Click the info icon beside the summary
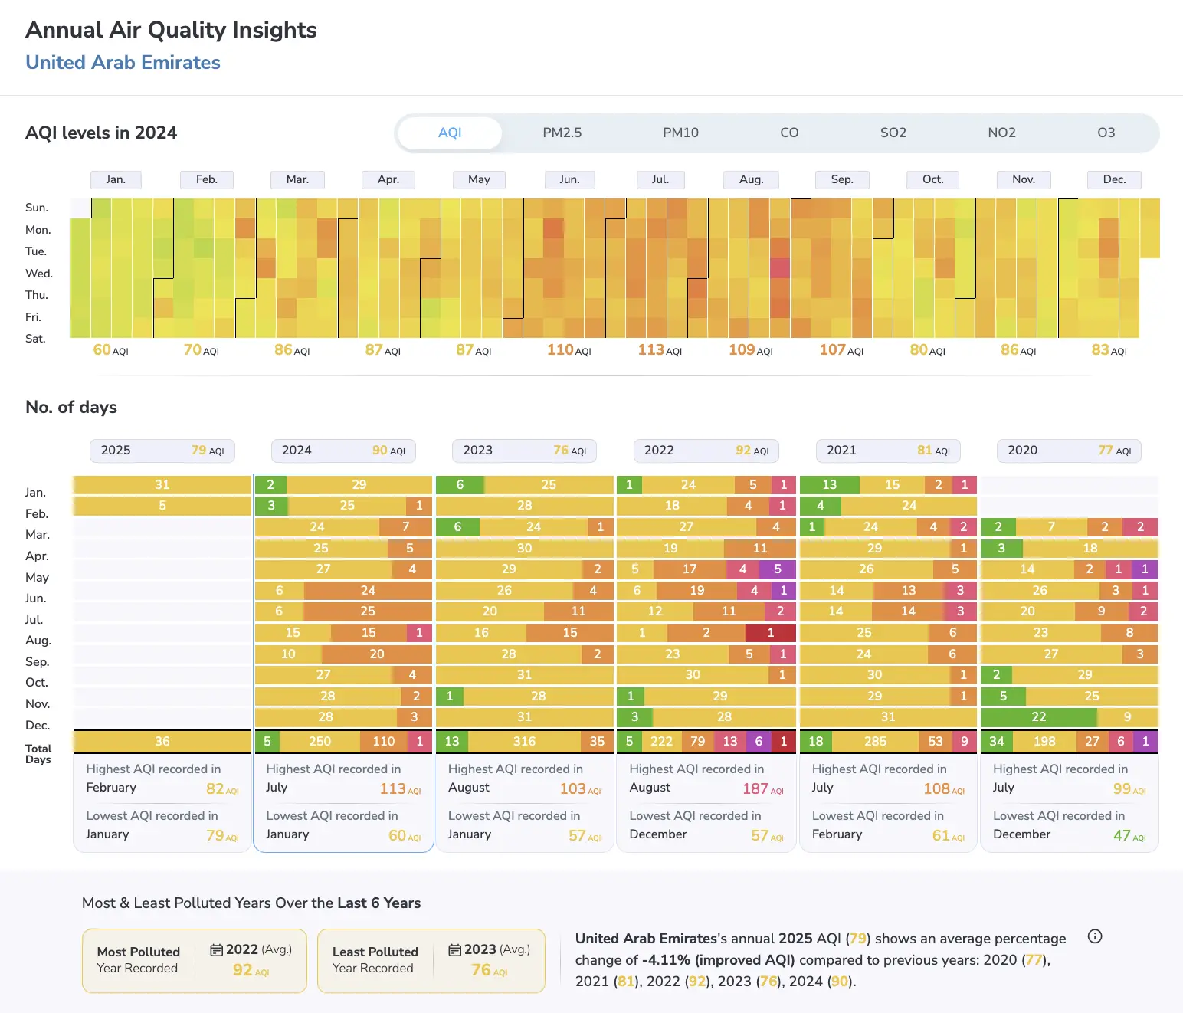 pyautogui.click(x=1095, y=936)
